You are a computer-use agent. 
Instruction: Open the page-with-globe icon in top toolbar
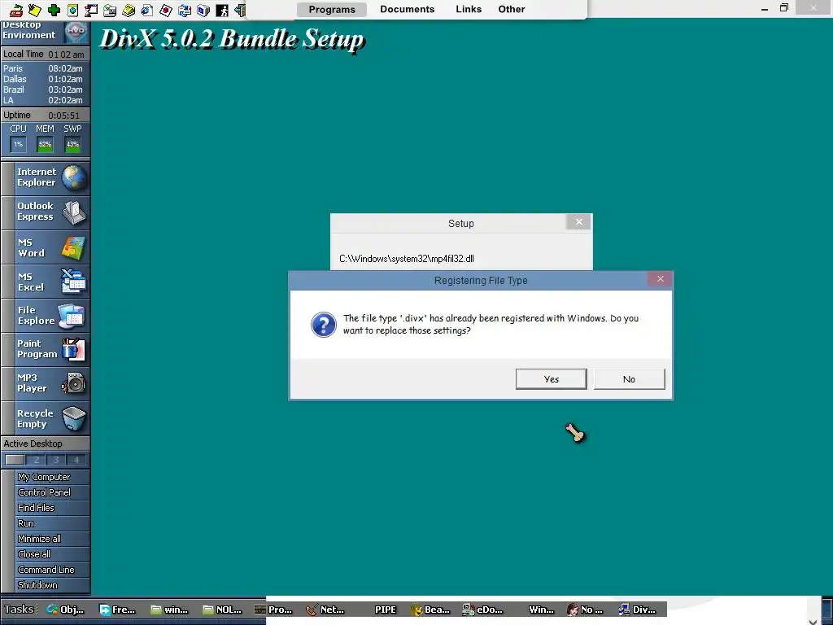(x=72, y=10)
